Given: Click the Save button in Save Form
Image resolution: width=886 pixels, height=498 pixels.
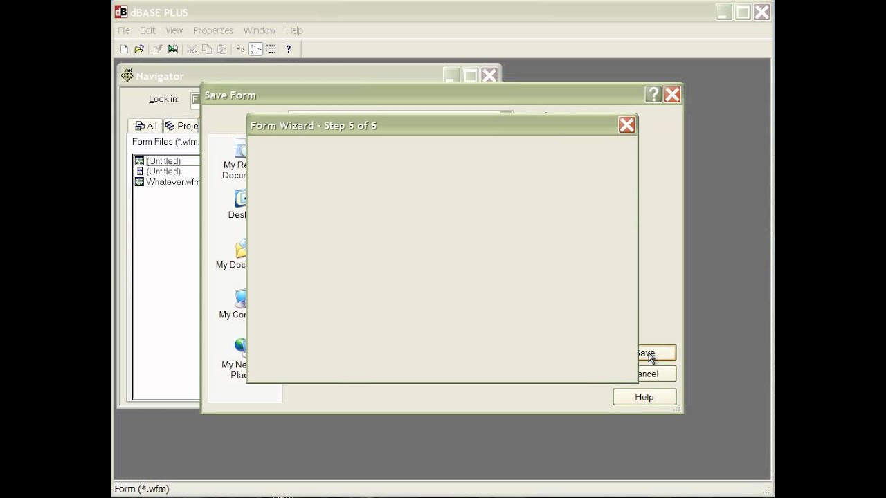Looking at the screenshot, I should [656, 353].
